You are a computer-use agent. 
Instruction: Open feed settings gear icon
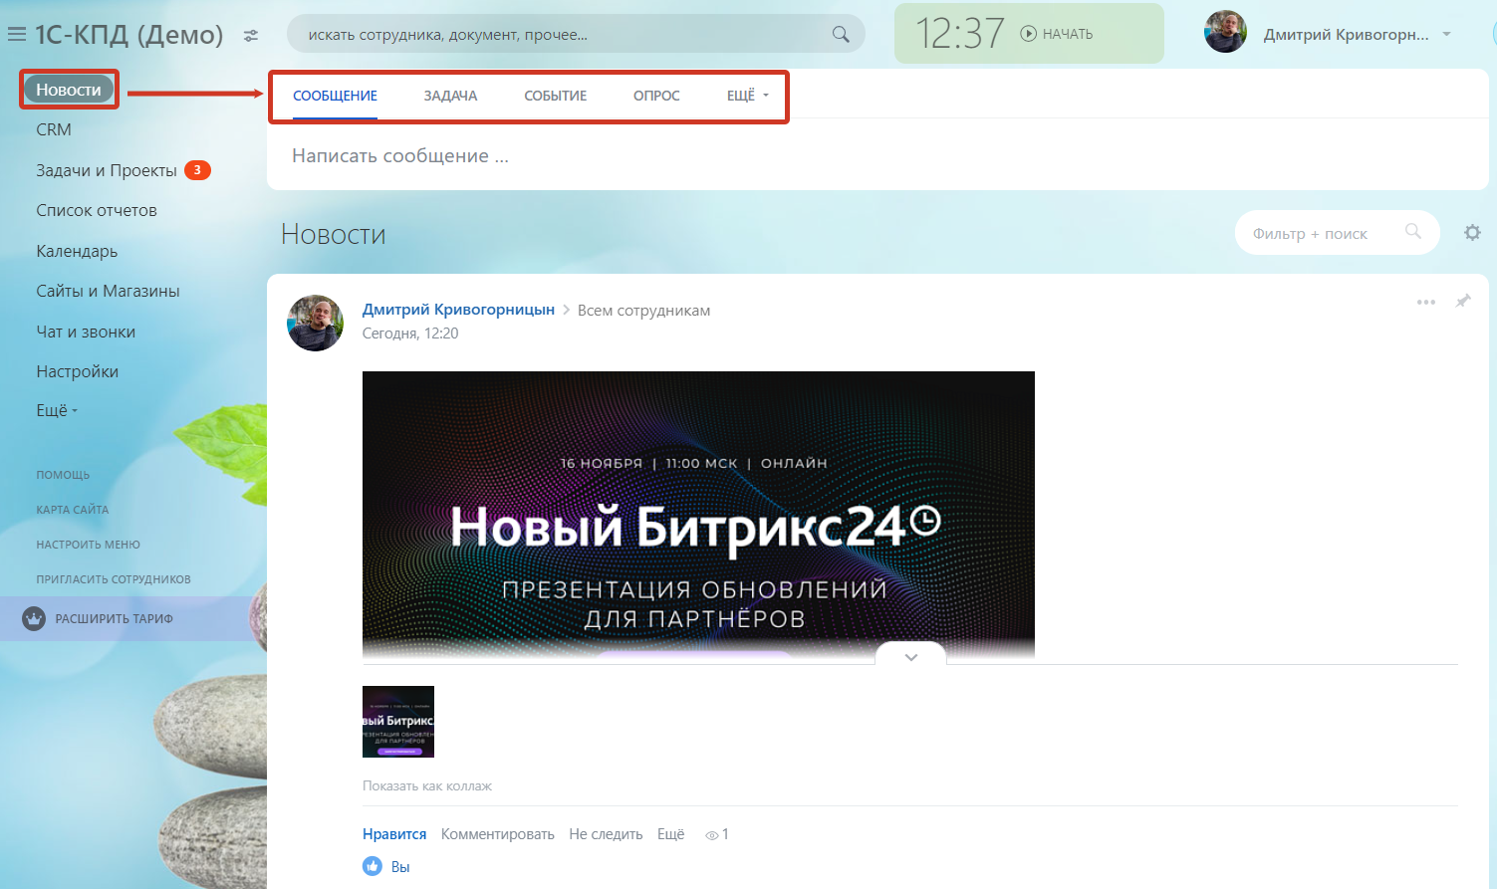[x=1472, y=232]
